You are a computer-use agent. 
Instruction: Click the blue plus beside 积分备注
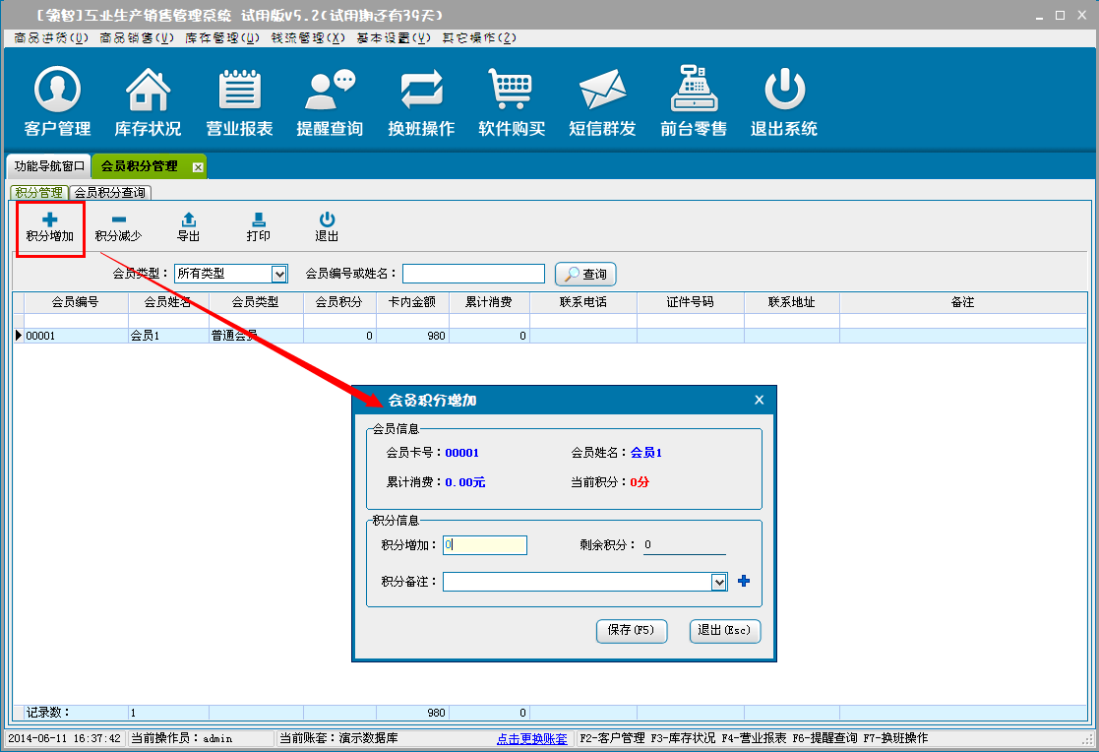[x=744, y=582]
